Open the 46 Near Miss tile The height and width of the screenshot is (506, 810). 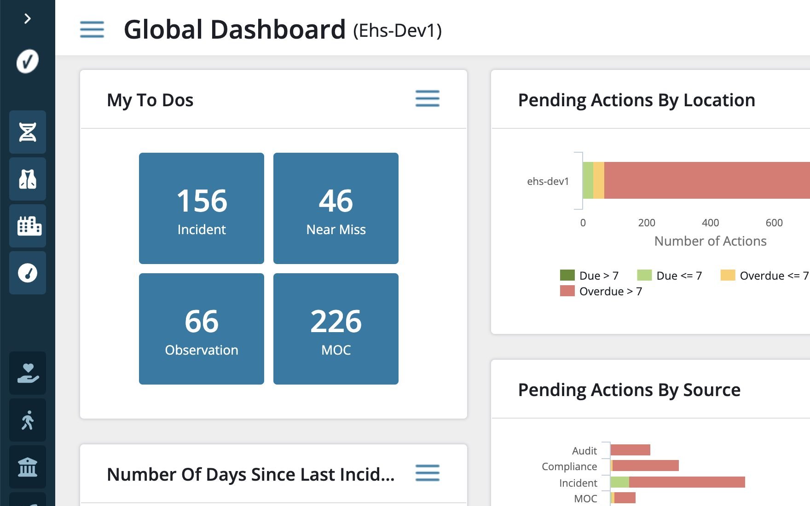tap(336, 208)
